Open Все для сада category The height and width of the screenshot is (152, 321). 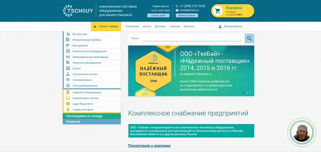tap(80, 34)
